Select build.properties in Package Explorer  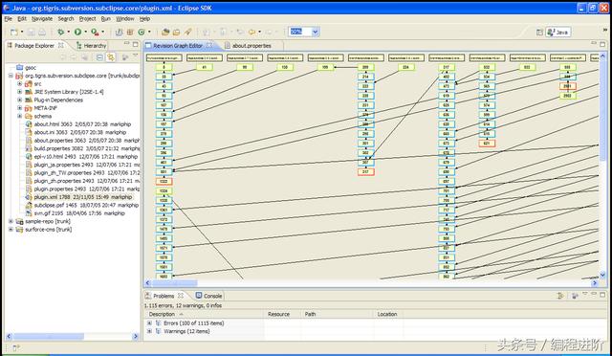[x=82, y=148]
